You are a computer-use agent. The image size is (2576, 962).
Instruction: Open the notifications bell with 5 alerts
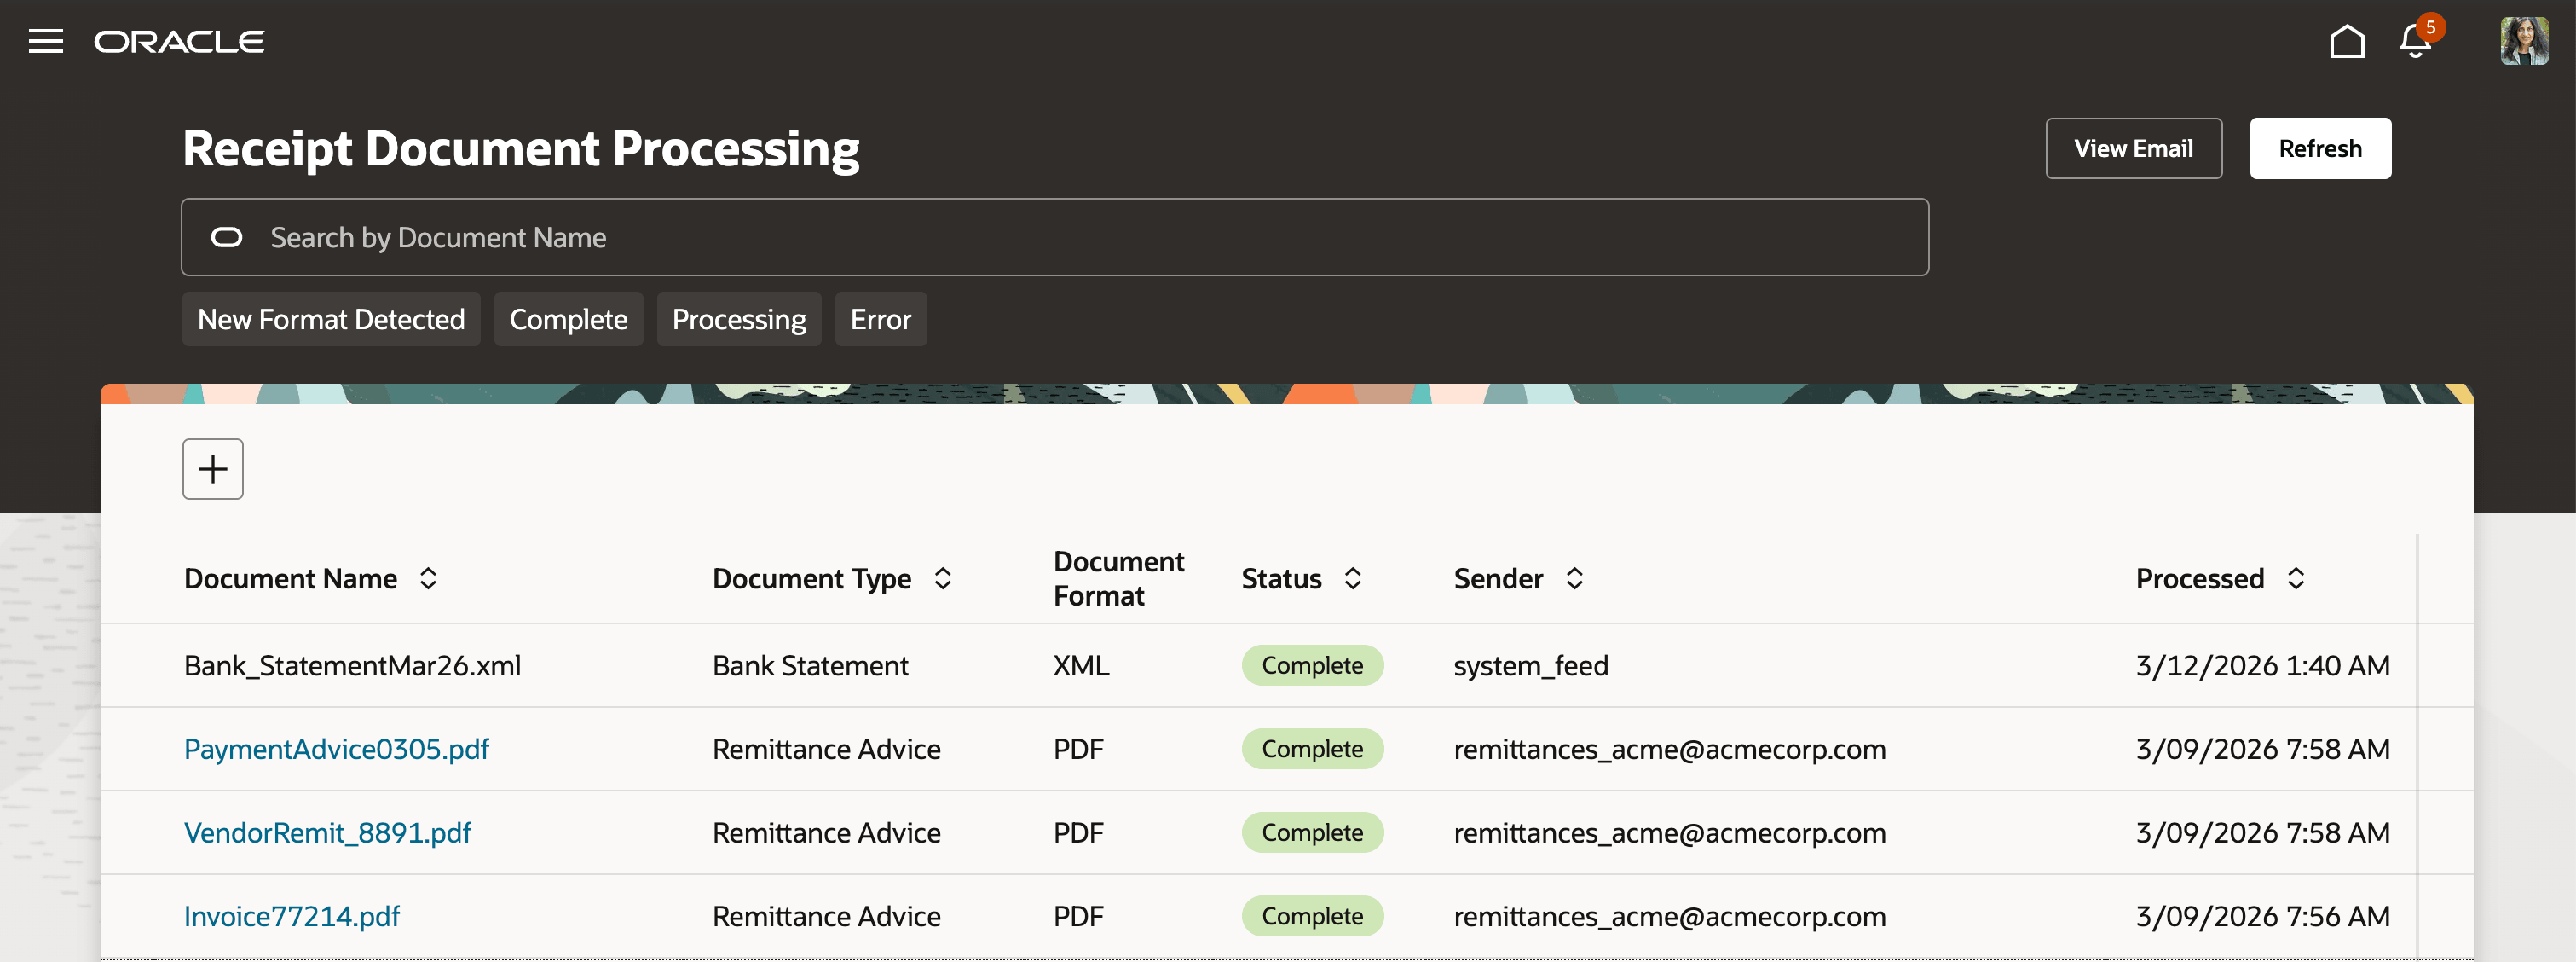[x=2413, y=41]
